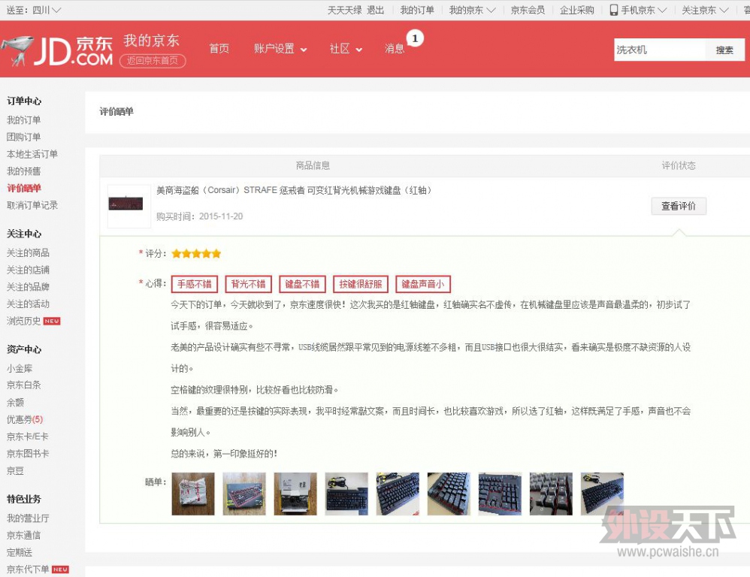The image size is (750, 577).
Task: Open sixth review photo of red backlit keys
Action: click(x=449, y=494)
